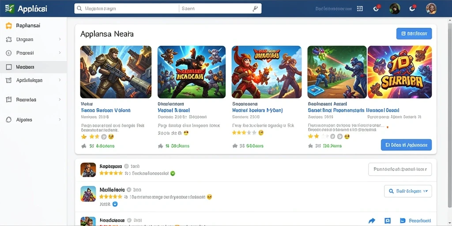Select the highlighted Nenbem sidebar item
Viewport: 452px width, 226px height.
point(34,67)
